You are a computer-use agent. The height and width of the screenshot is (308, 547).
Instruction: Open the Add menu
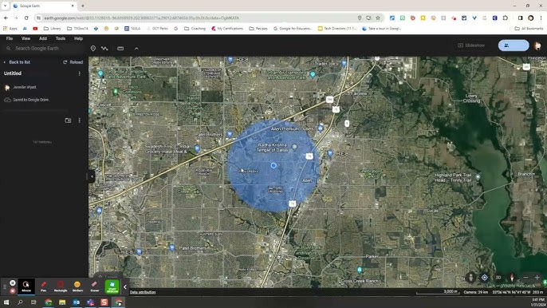coord(43,38)
